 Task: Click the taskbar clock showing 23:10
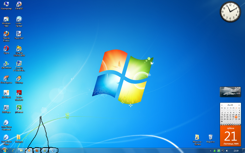click(236, 151)
